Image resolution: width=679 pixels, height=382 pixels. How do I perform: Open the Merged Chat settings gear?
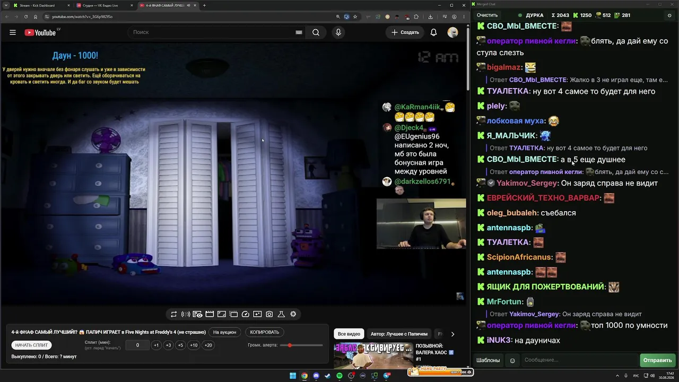point(669,15)
